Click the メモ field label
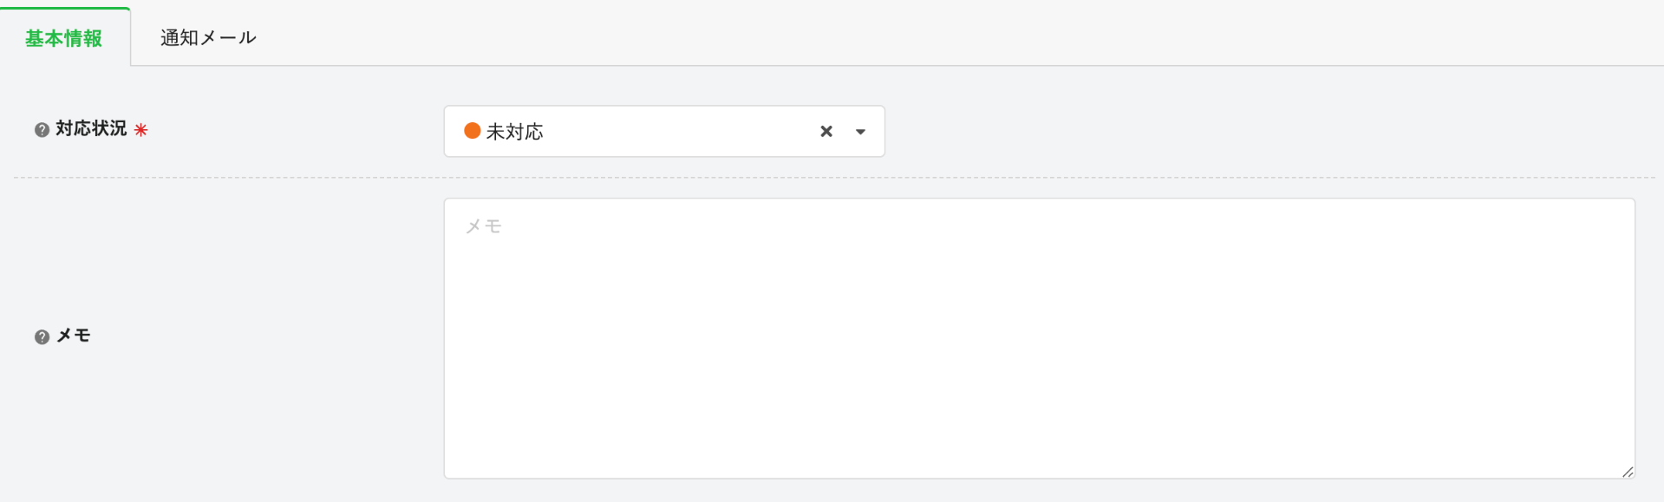Viewport: 1664px width, 502px height. pos(74,336)
